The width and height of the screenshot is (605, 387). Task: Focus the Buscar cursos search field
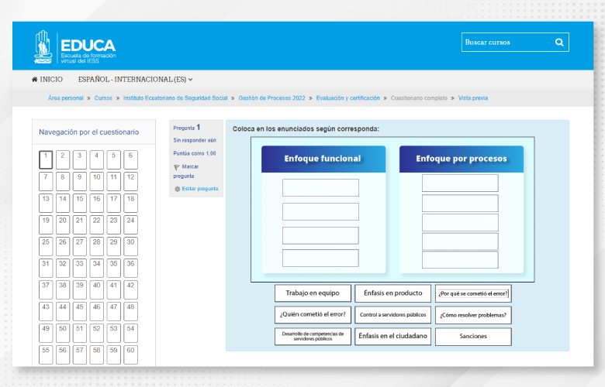pyautogui.click(x=515, y=43)
